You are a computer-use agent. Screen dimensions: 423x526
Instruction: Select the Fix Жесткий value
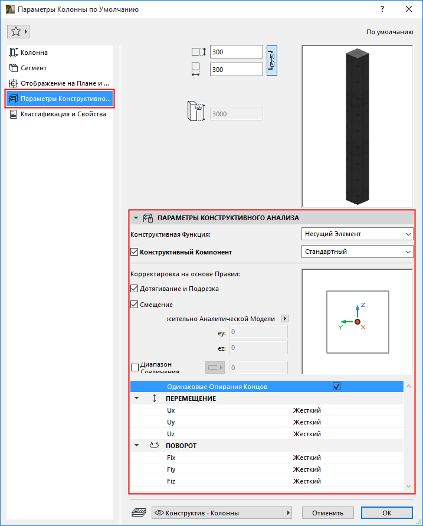[307, 458]
